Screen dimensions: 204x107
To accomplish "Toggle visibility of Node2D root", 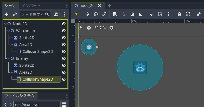I will click(64, 24).
